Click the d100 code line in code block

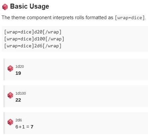tap(34, 39)
